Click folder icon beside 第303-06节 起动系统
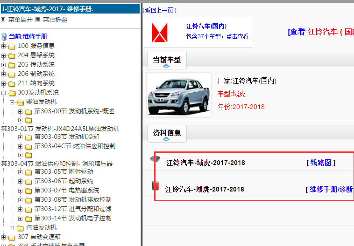The height and width of the screenshot is (246, 354). [x=28, y=182]
